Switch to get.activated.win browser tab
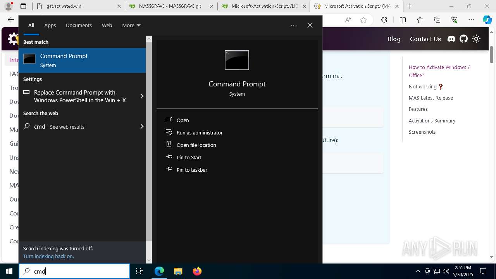The height and width of the screenshot is (279, 496). tap(79, 6)
